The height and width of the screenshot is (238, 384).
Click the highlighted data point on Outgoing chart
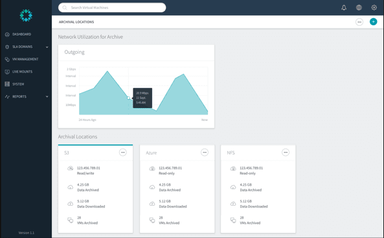pyautogui.click(x=128, y=98)
